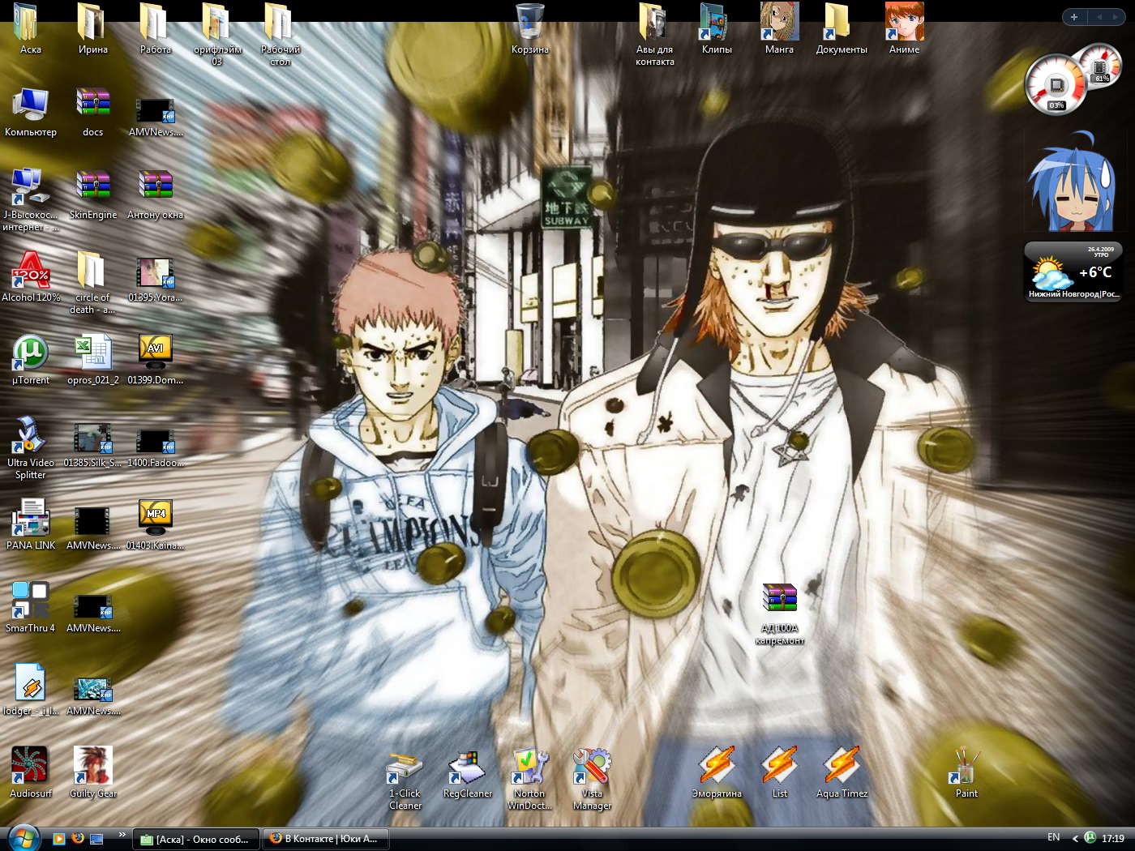This screenshot has height=851, width=1135.
Task: Select the 01385.Silk_S video file
Action: pos(92,438)
